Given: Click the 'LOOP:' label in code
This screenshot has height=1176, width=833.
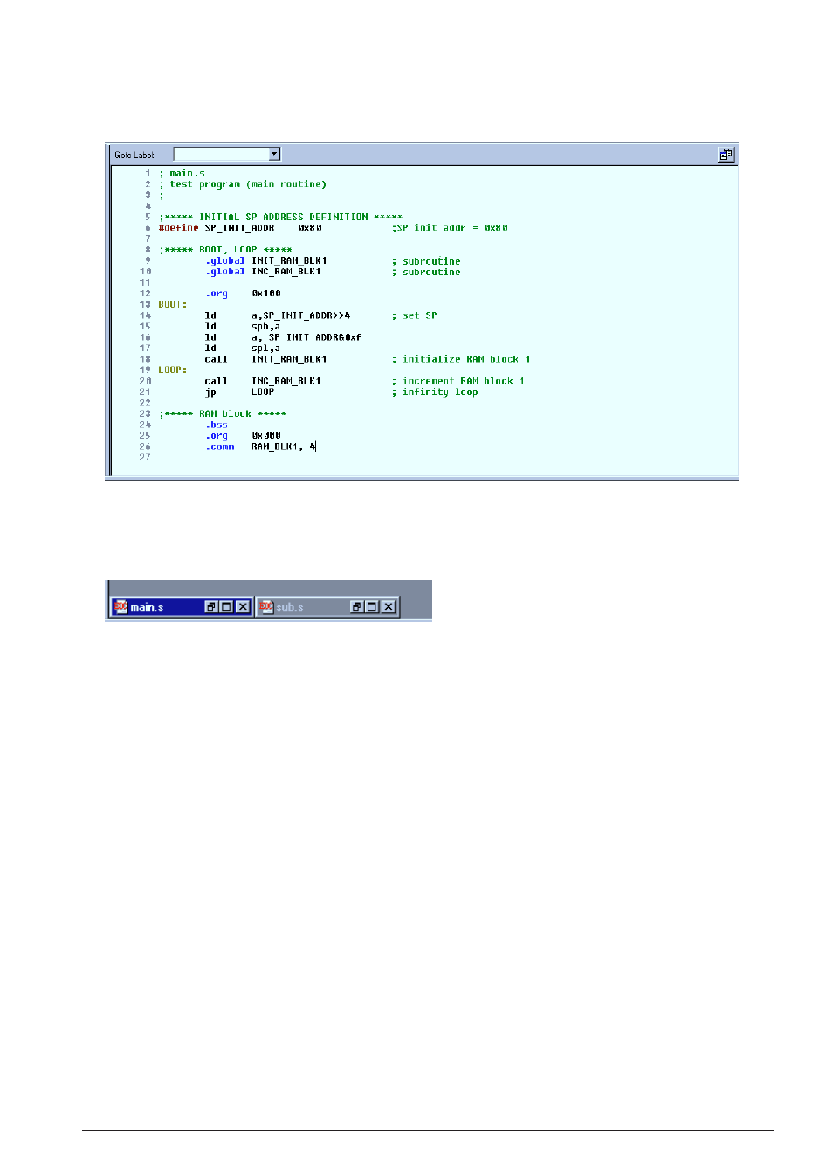Looking at the screenshot, I should pos(173,370).
